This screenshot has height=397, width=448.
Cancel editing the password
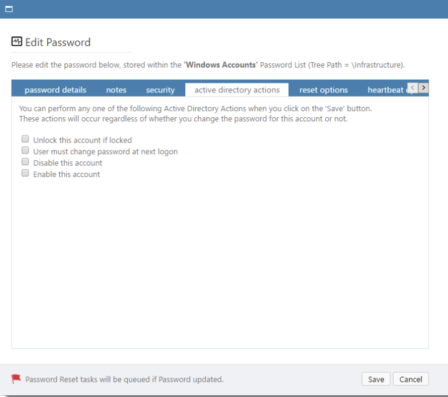[x=410, y=379]
